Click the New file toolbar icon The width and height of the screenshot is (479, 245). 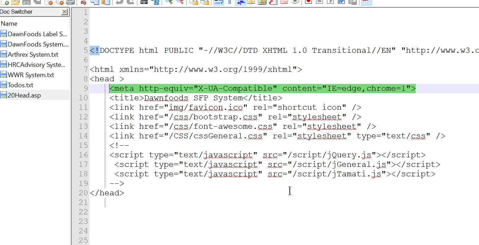click(5, 2)
